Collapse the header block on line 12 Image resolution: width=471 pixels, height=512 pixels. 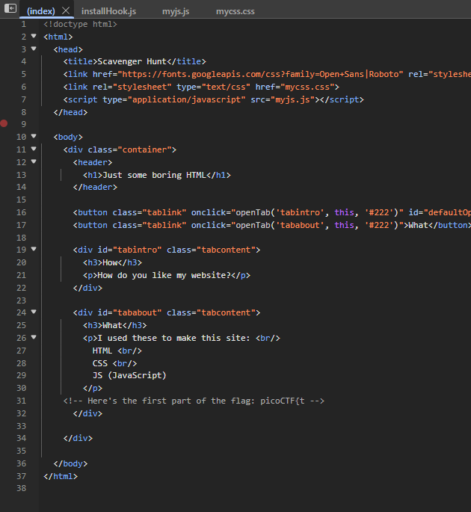click(x=34, y=161)
